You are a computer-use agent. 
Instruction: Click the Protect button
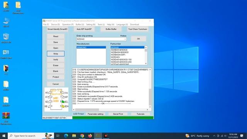(x=56, y=77)
